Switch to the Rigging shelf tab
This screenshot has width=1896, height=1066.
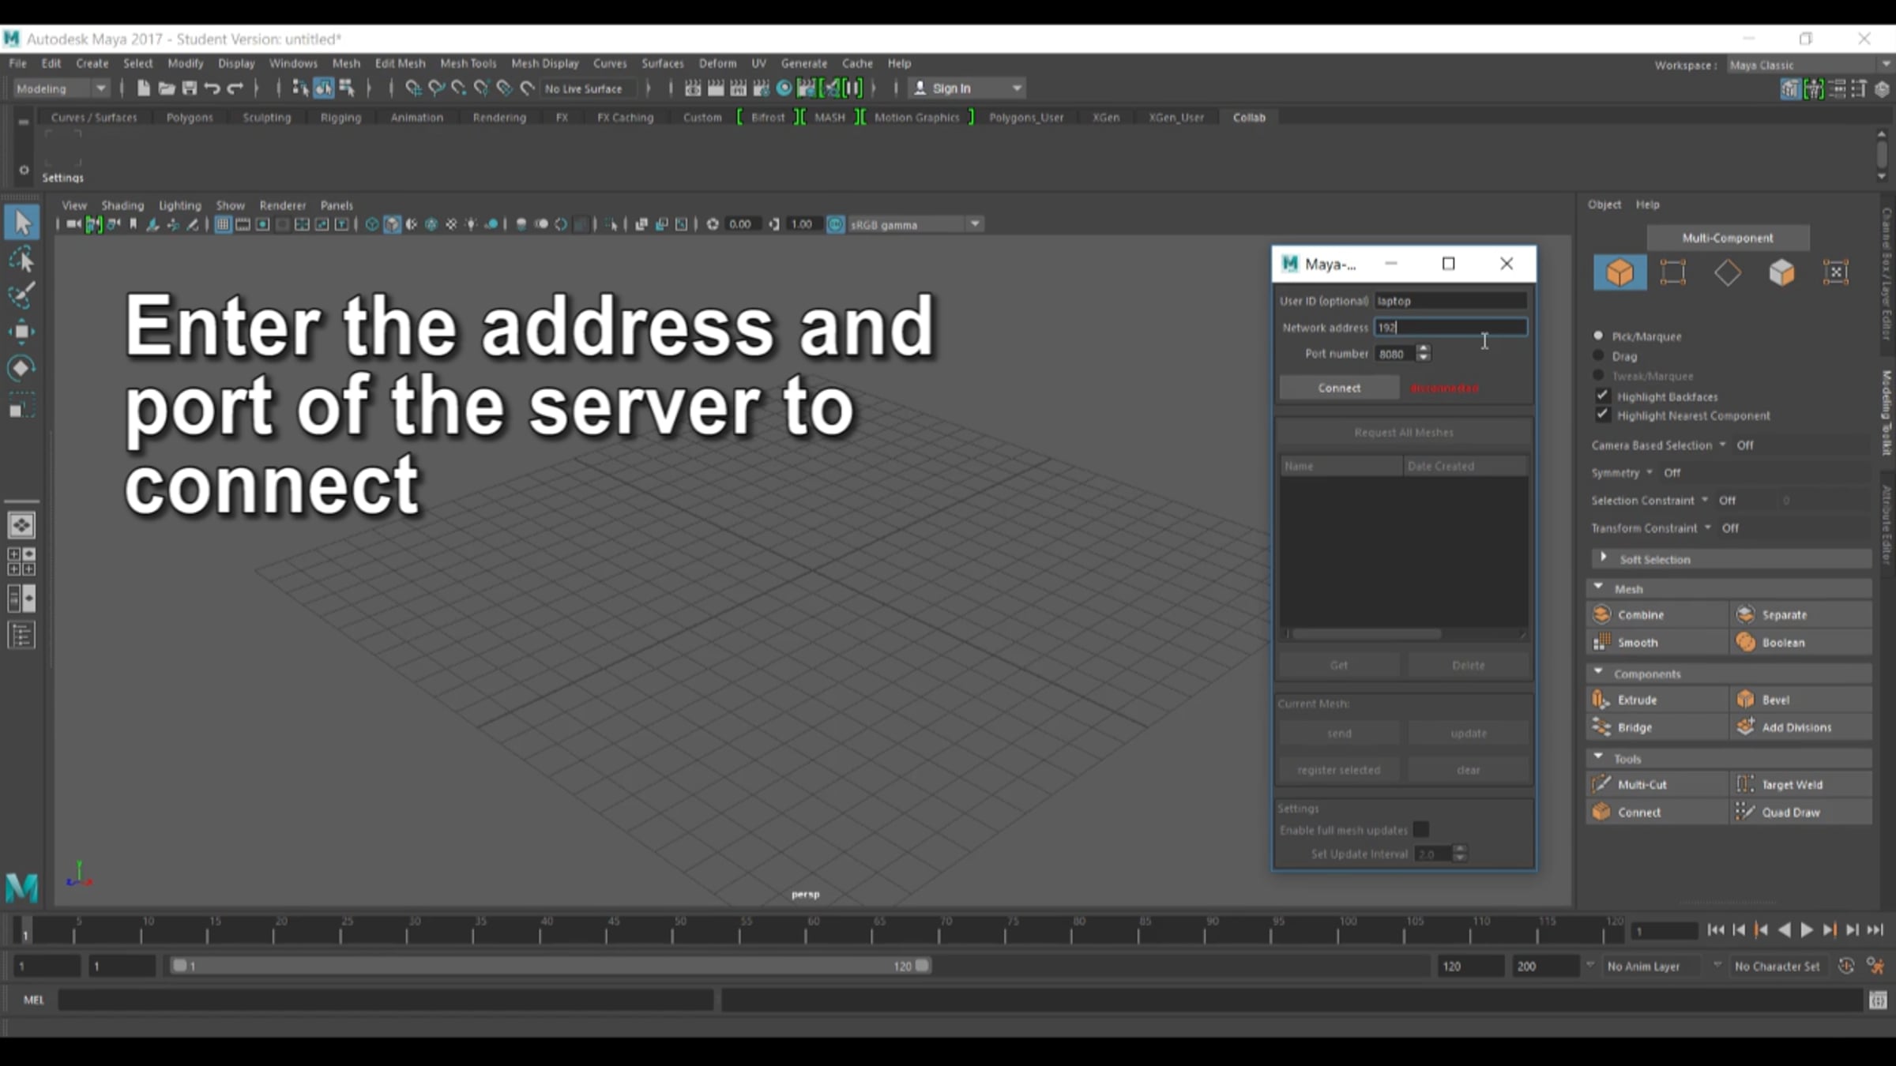click(x=340, y=118)
